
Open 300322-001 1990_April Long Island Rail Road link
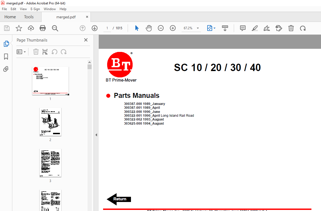159,116
